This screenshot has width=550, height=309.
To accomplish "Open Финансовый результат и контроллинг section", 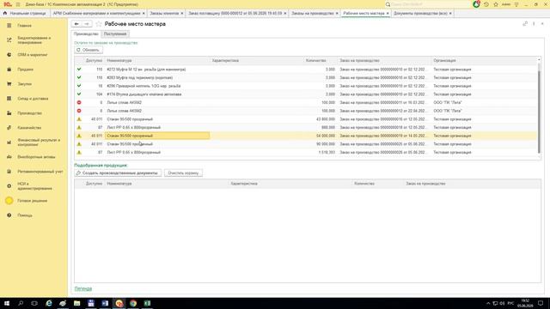I will (x=39, y=142).
